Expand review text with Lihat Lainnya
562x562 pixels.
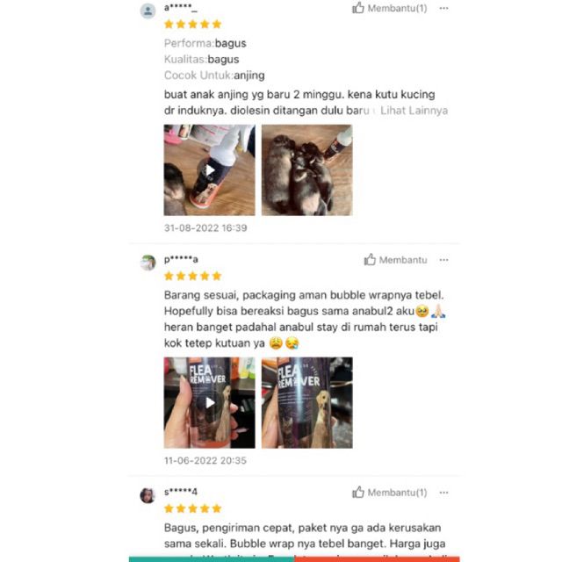(414, 111)
